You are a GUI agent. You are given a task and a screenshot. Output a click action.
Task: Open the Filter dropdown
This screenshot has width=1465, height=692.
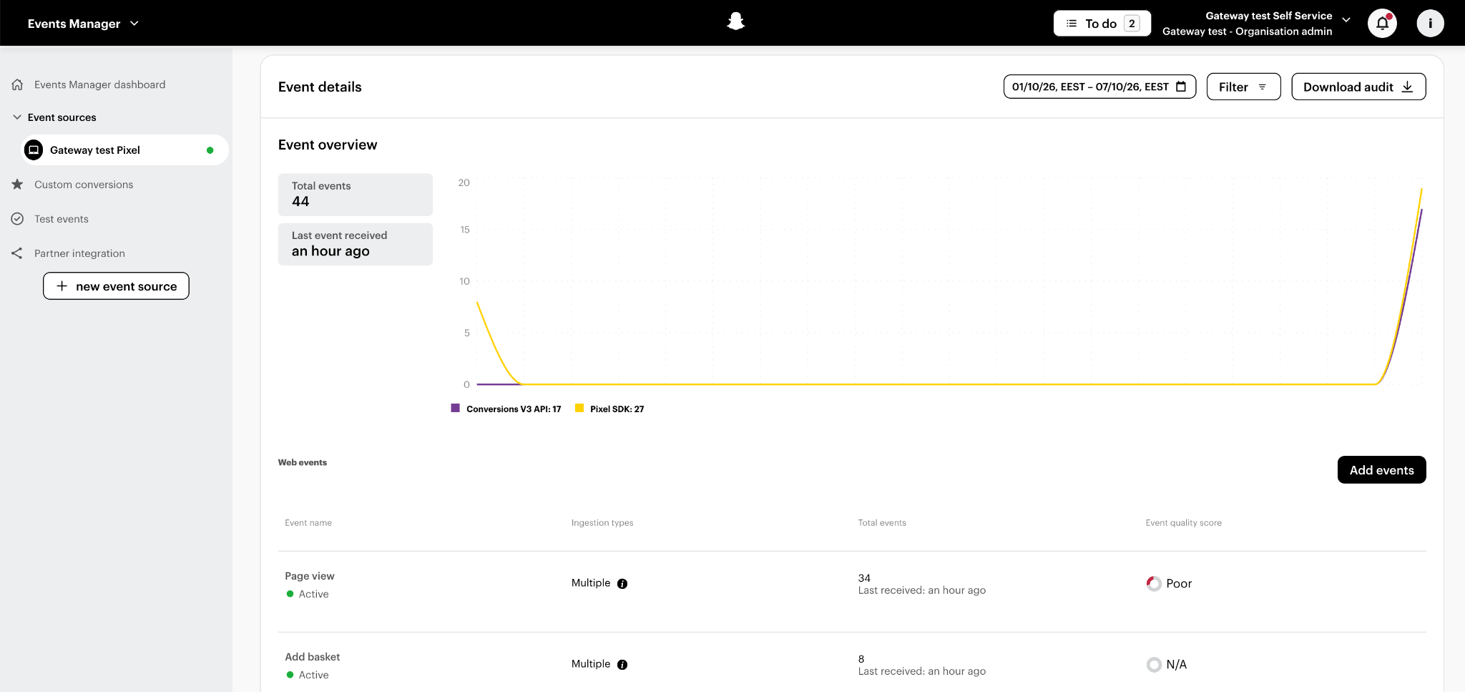tap(1243, 87)
